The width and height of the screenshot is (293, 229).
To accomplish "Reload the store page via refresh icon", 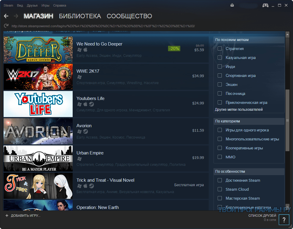I will click(6, 26).
